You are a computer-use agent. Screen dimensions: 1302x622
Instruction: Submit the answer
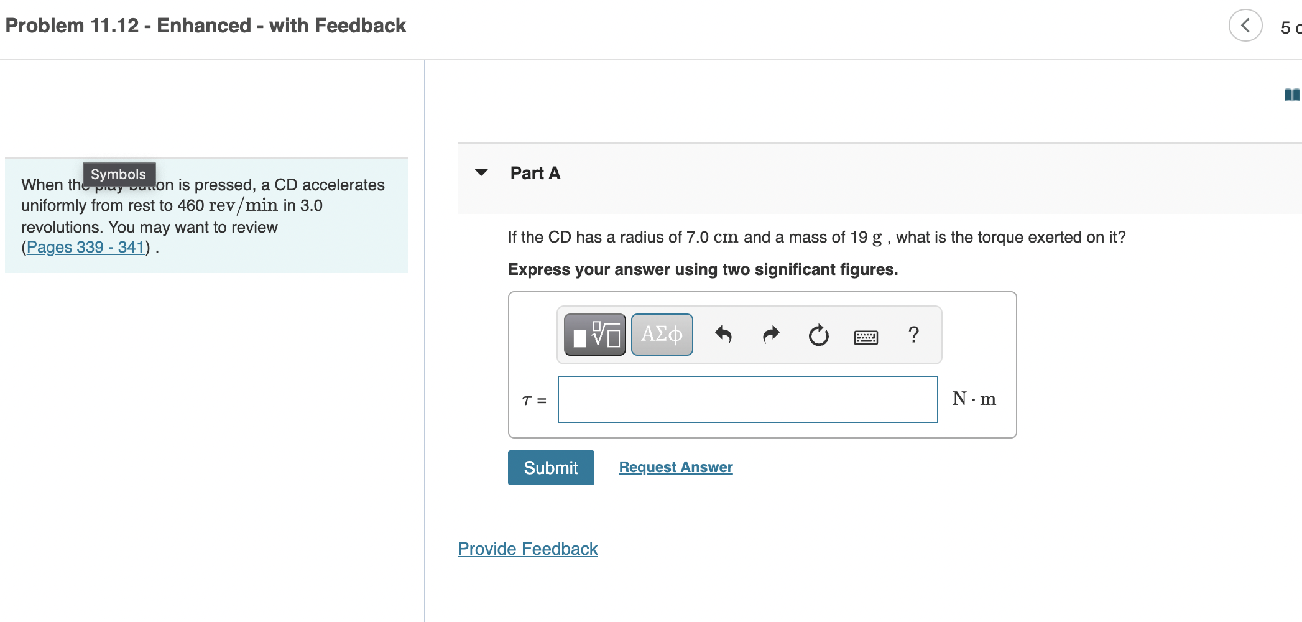coord(551,468)
